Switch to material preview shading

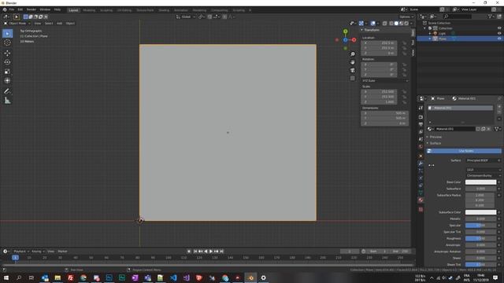point(402,24)
